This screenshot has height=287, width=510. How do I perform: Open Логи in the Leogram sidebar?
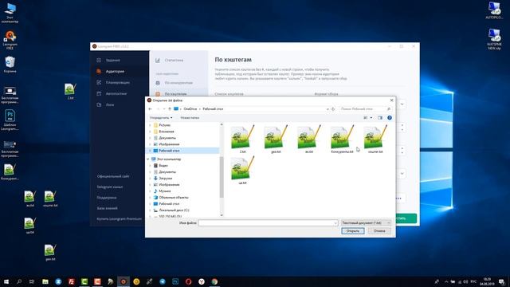point(110,104)
